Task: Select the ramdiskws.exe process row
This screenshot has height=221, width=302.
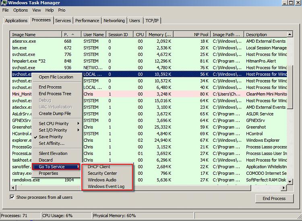Action: tap(149, 180)
